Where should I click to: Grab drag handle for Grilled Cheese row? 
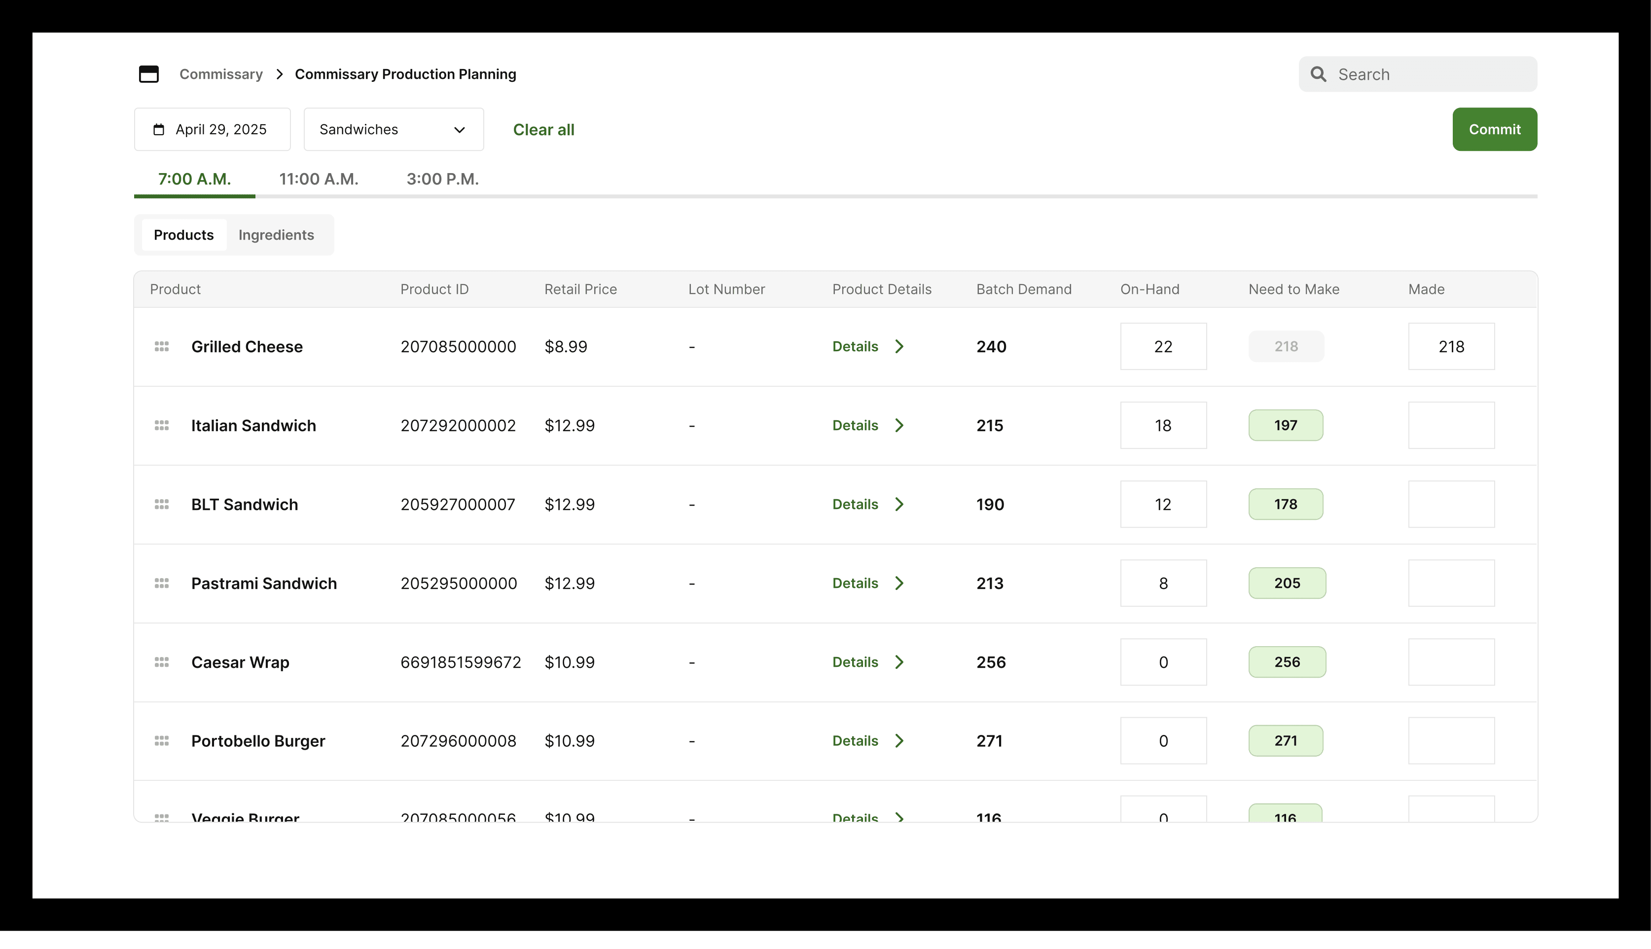point(162,347)
